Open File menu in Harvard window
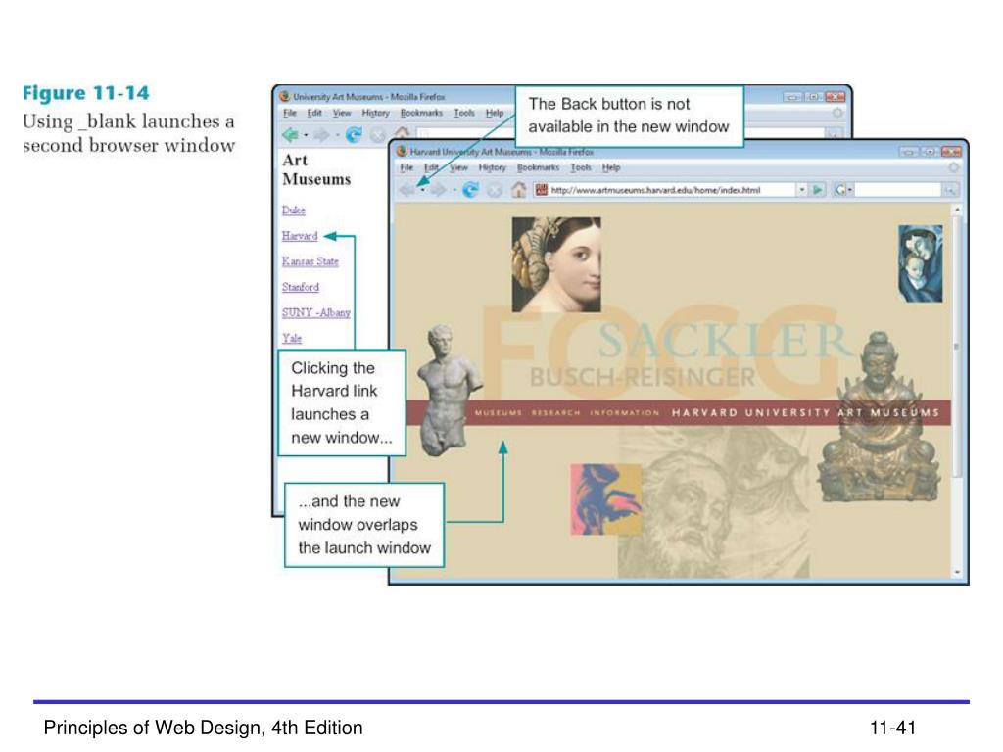 [x=406, y=167]
